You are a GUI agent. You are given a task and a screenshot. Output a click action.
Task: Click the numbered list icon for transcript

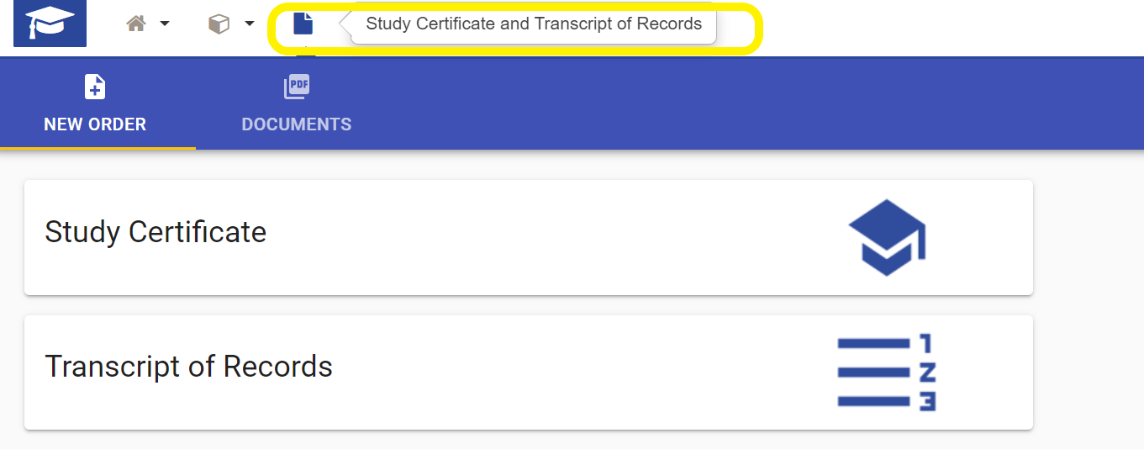(x=887, y=372)
